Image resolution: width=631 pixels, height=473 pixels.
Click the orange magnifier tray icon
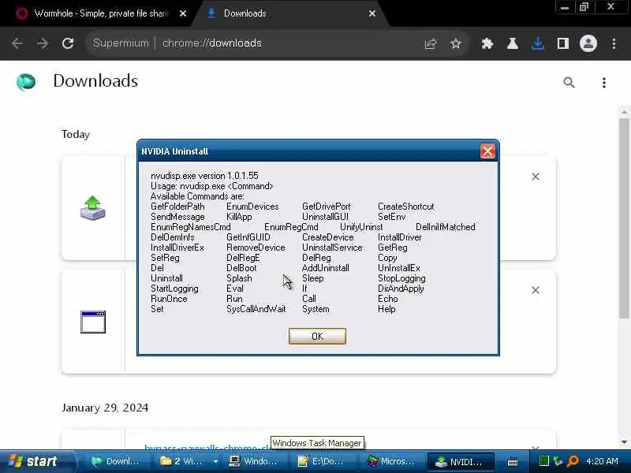(572, 461)
